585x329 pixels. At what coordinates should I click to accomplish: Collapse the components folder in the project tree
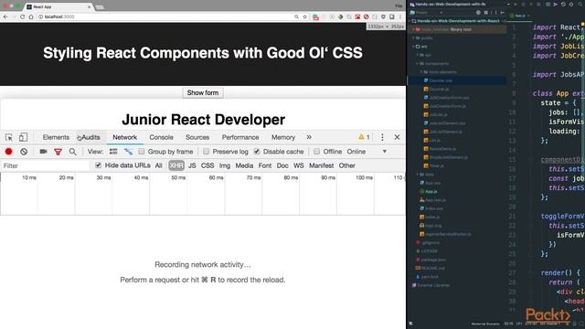coord(418,64)
